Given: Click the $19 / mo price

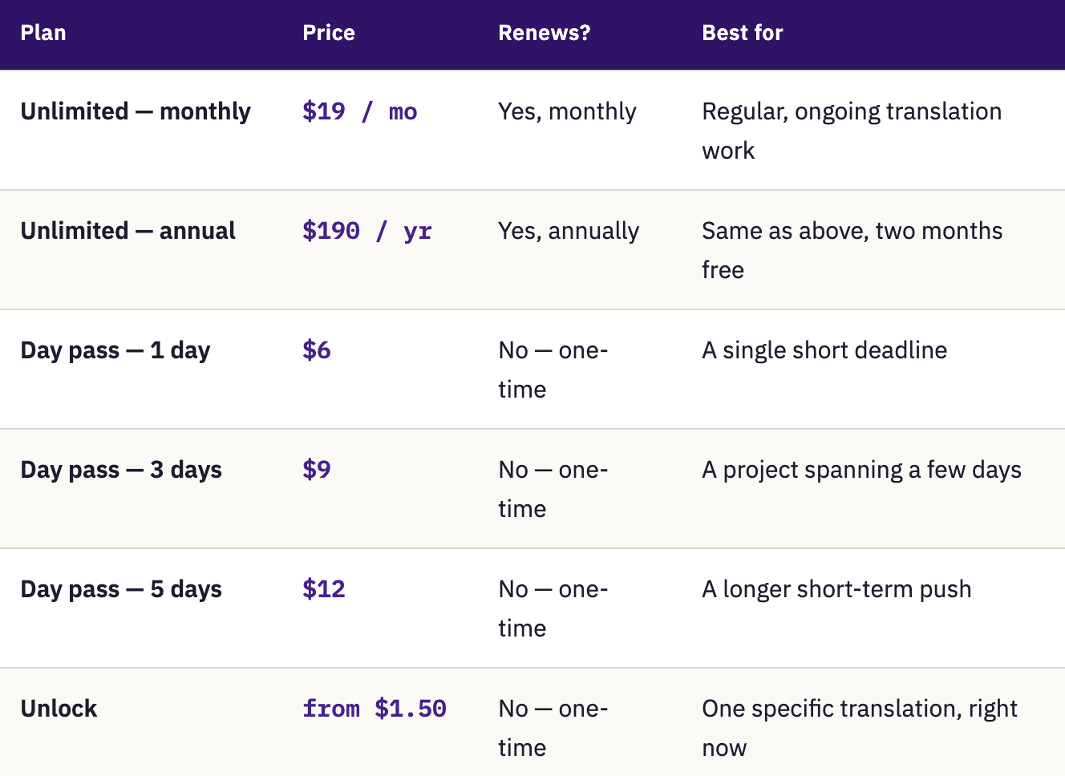Looking at the screenshot, I should click(x=360, y=111).
